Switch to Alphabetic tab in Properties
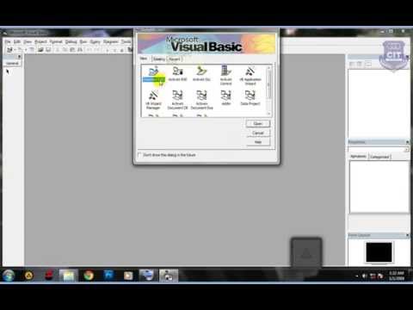 pos(358,156)
